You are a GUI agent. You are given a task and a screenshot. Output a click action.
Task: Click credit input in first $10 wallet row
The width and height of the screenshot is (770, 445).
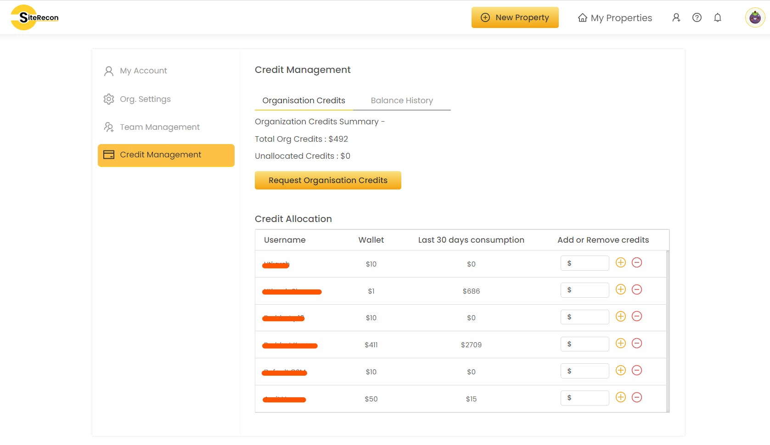click(585, 263)
